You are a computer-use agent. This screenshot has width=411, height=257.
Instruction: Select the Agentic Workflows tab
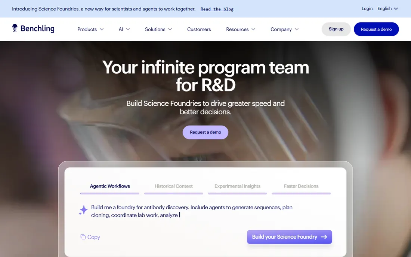pyautogui.click(x=110, y=186)
